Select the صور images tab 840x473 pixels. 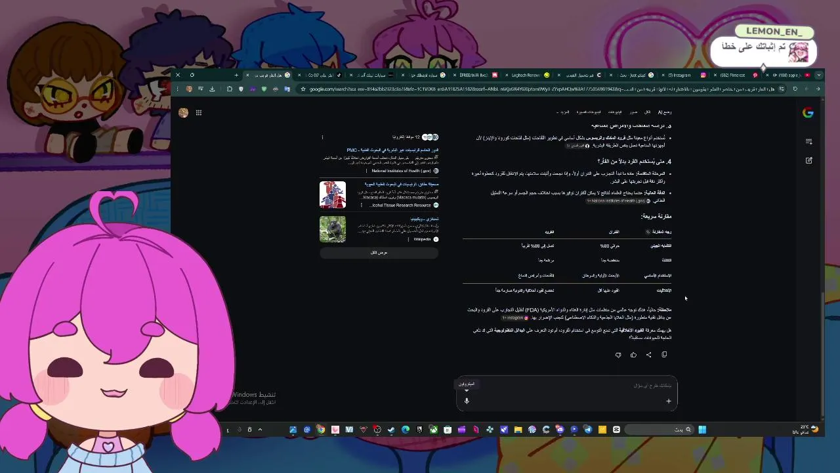[633, 112]
